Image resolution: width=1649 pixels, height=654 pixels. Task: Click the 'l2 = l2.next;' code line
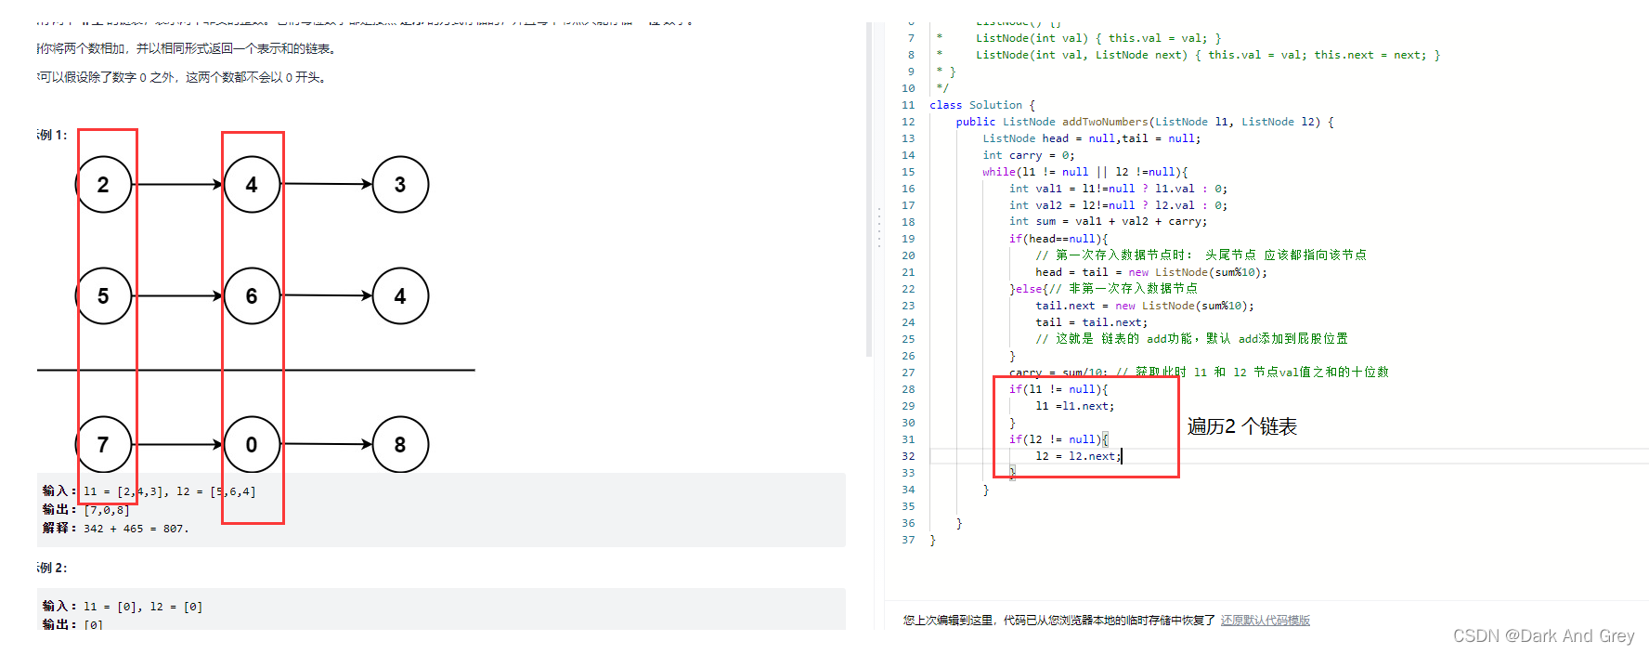1078,456
